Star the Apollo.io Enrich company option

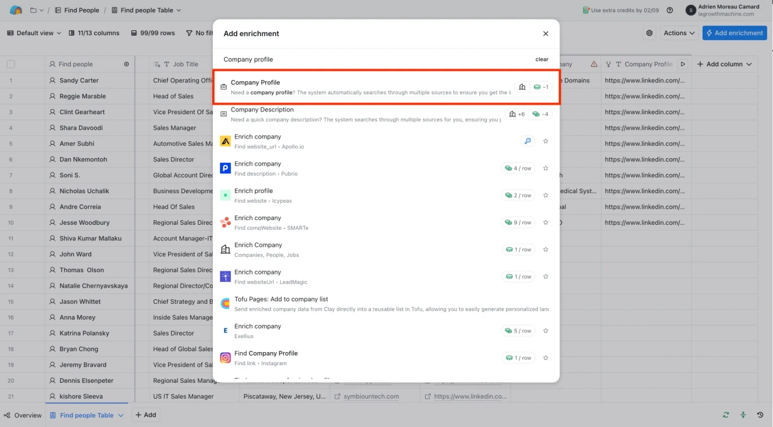(x=546, y=141)
